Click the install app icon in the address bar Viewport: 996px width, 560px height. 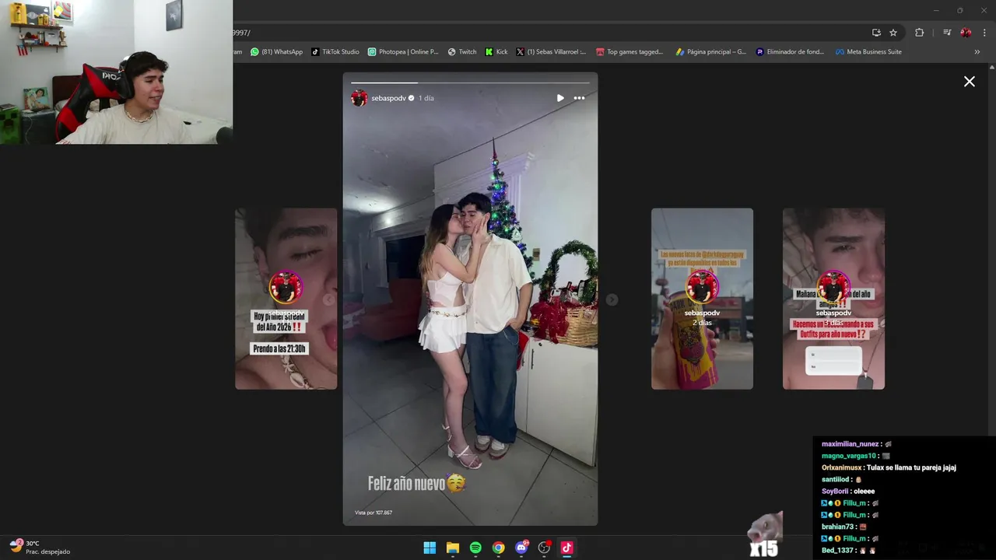876,33
